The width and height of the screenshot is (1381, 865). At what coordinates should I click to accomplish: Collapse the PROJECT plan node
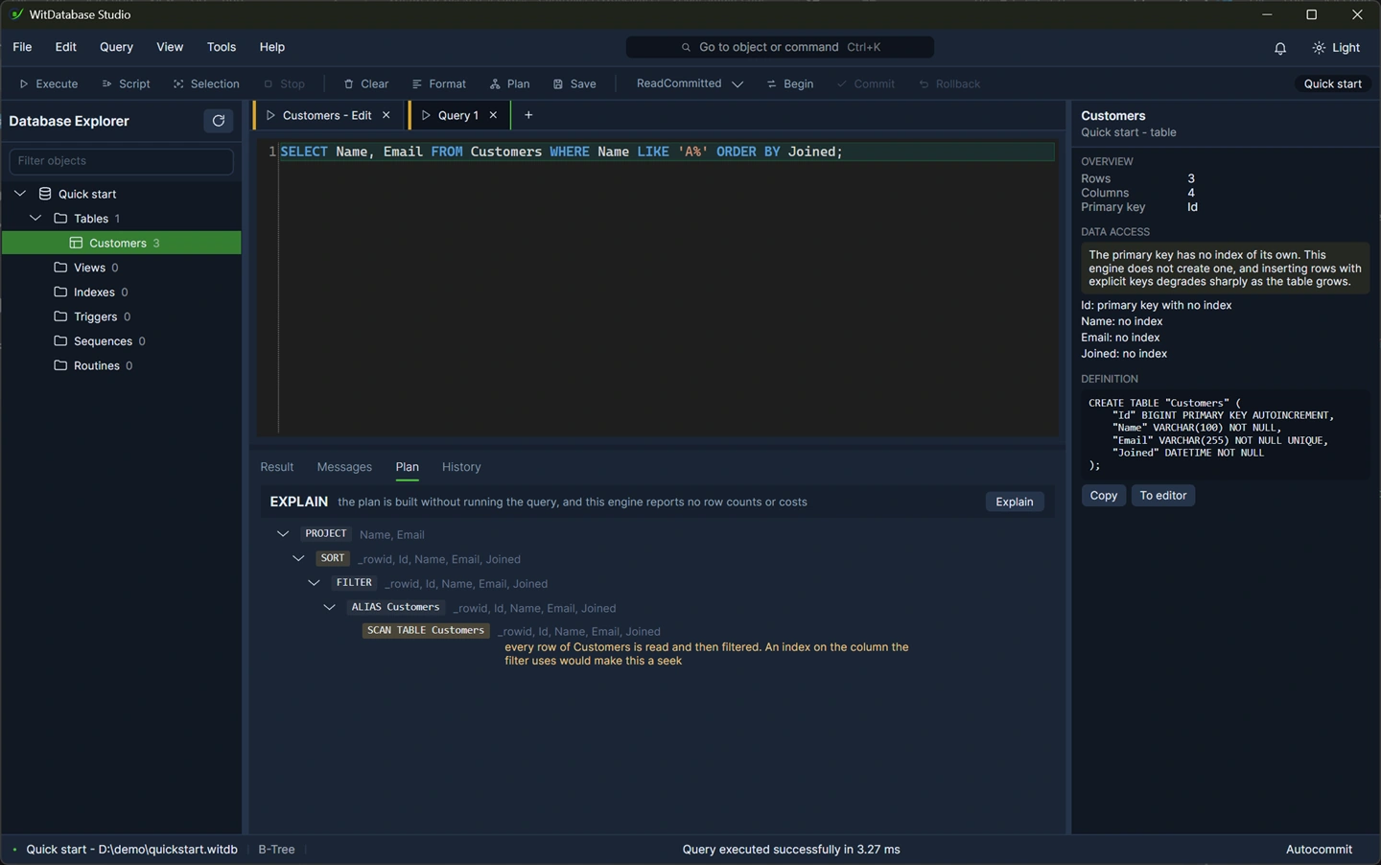283,534
